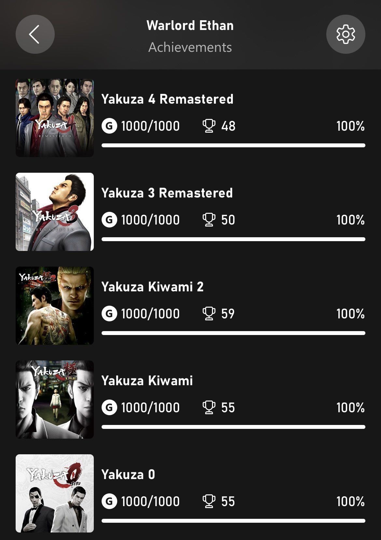Tap the trophy icon next to 48
The height and width of the screenshot is (540, 381).
point(209,126)
